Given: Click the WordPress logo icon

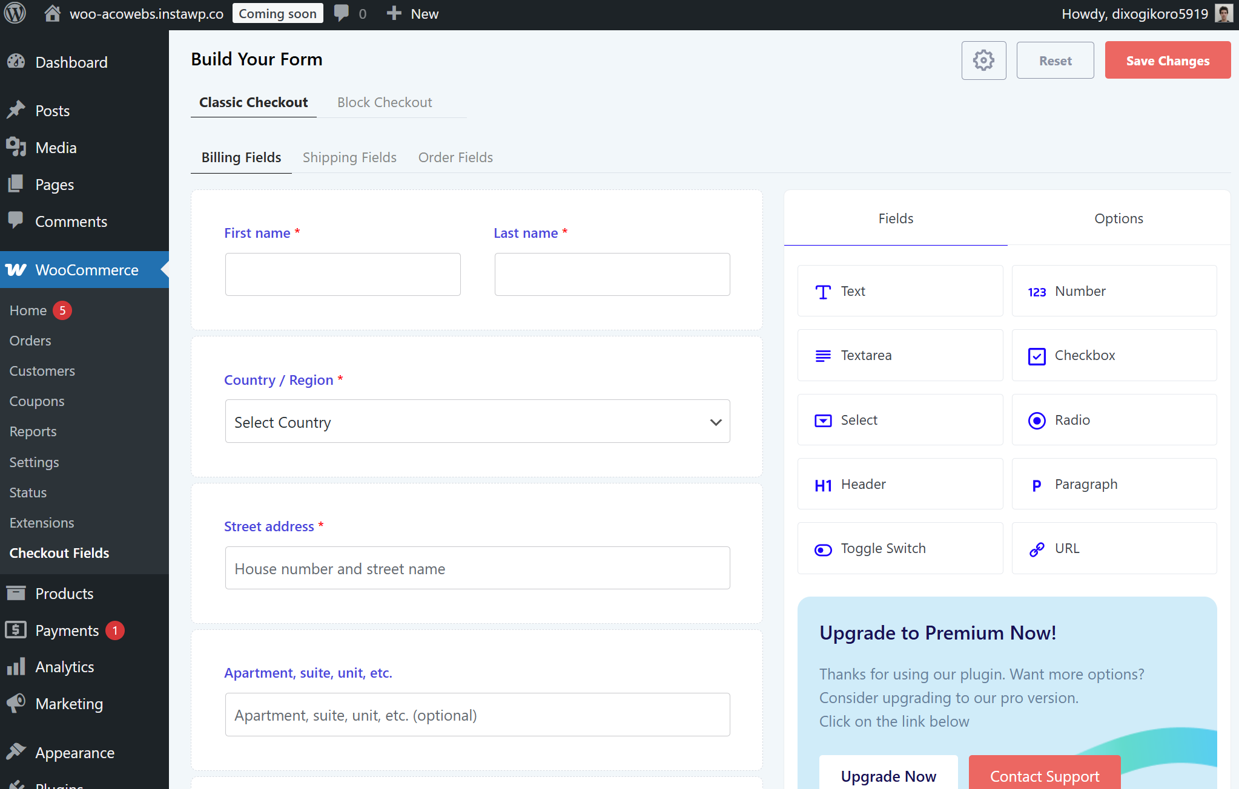Looking at the screenshot, I should click(15, 13).
